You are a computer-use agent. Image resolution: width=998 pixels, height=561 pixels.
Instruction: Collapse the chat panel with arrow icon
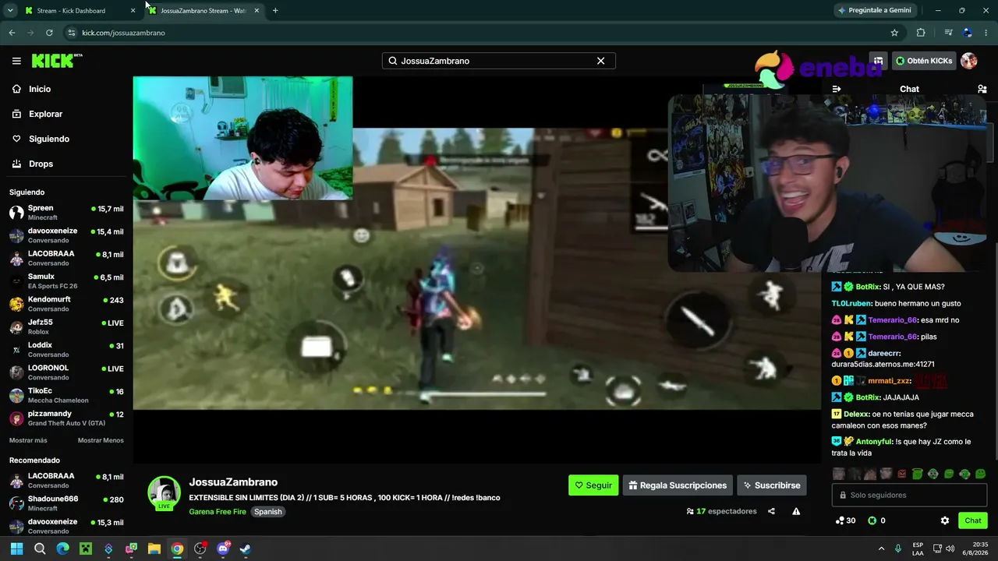click(x=837, y=89)
